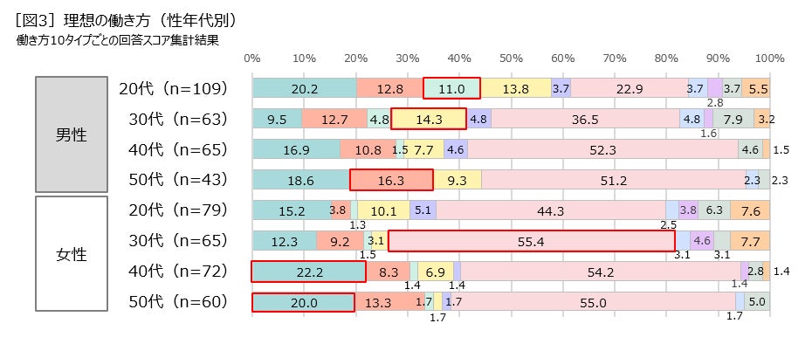Image resolution: width=812 pixels, height=344 pixels.
Task: Click the 7.6 orange segment for women 20代
Action: pos(750,210)
